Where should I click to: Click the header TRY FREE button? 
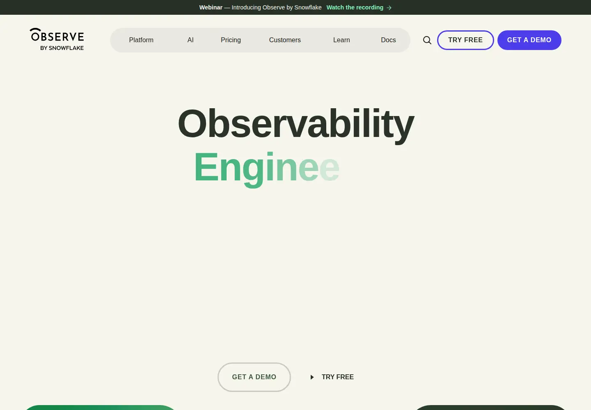465,40
